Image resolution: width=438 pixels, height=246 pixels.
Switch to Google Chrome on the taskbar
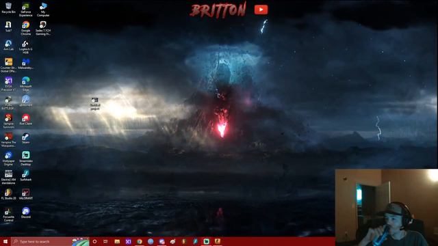pos(140,241)
